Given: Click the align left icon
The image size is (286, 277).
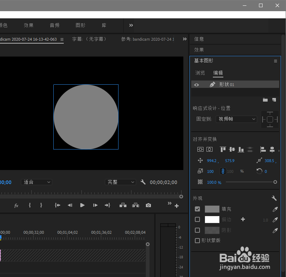Looking at the screenshot, I should click(263, 149).
